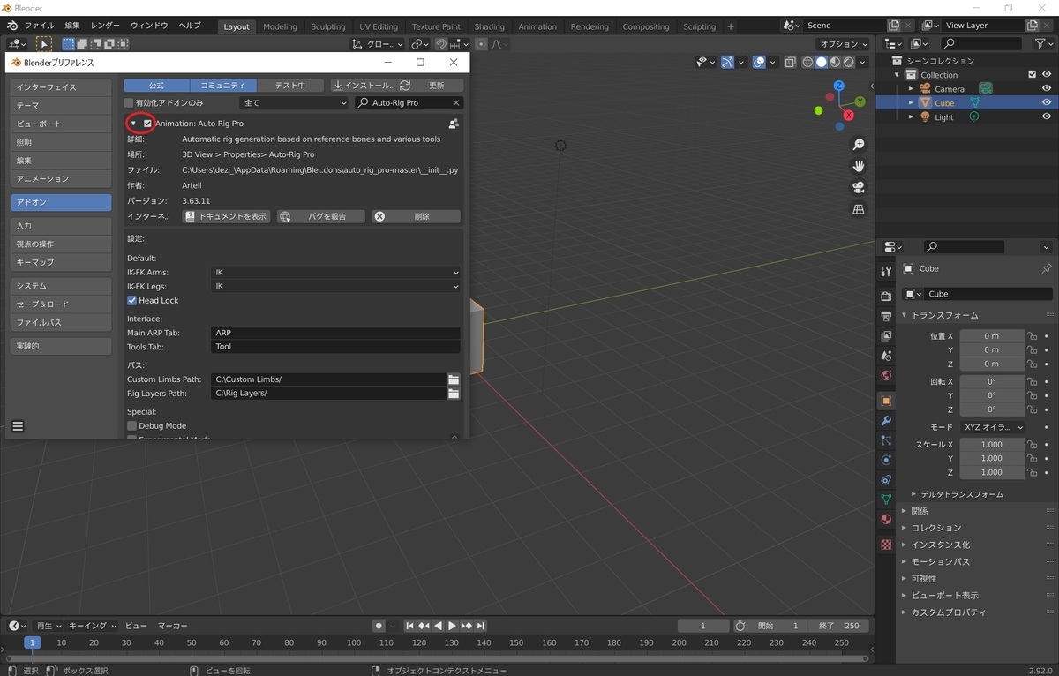Open the Scene properties tab
Screen dimensions: 1059x676
pyautogui.click(x=886, y=356)
